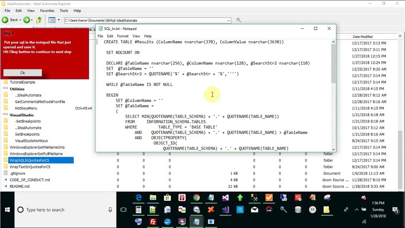Open the Action Center notifications icon
This screenshot has width=405, height=228.
click(x=395, y=210)
